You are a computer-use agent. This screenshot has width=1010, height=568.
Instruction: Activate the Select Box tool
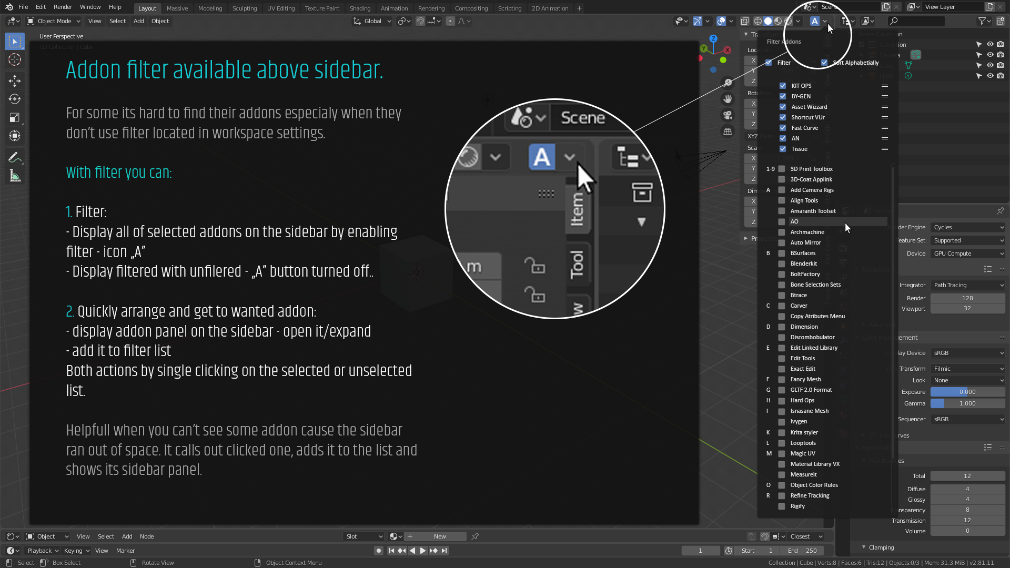tap(15, 41)
